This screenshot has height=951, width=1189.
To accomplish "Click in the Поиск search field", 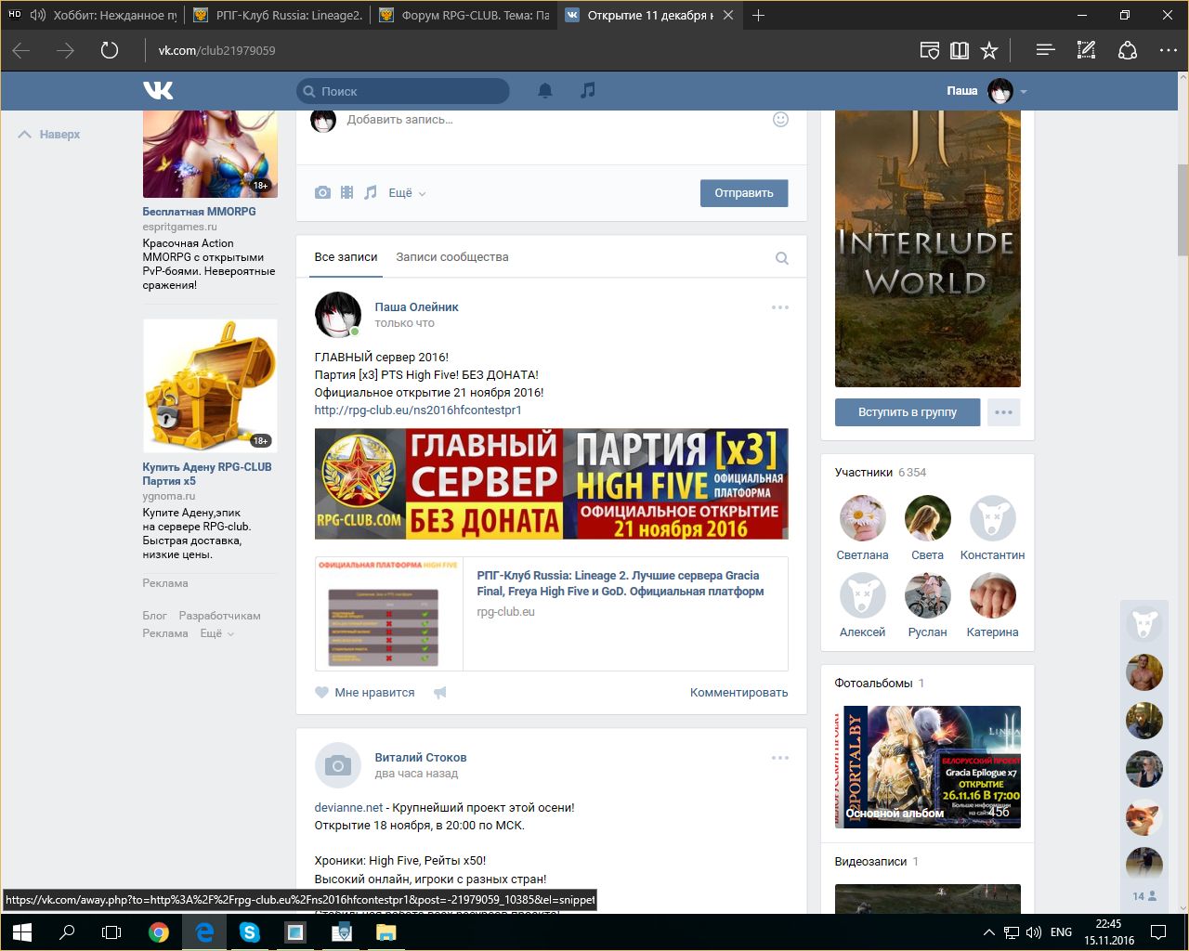I will [x=403, y=91].
